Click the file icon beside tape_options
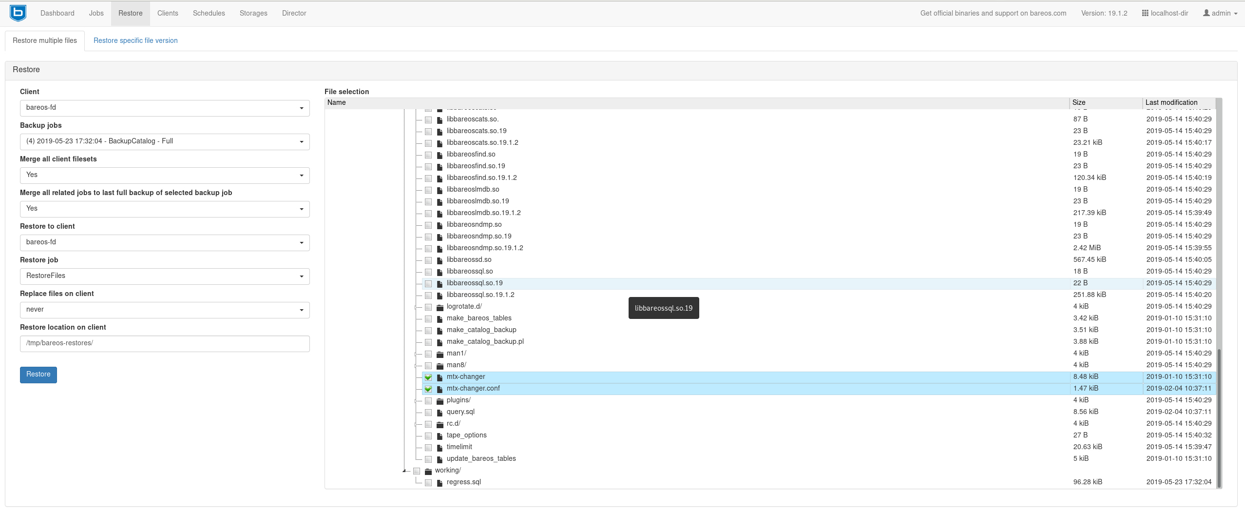Screen dimensions: 1245x514 pyautogui.click(x=440, y=435)
